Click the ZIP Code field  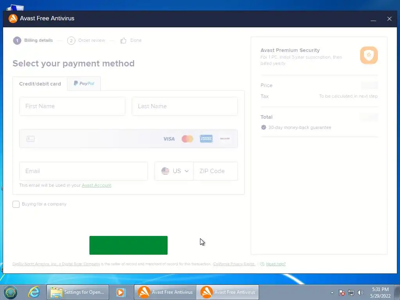point(216,171)
